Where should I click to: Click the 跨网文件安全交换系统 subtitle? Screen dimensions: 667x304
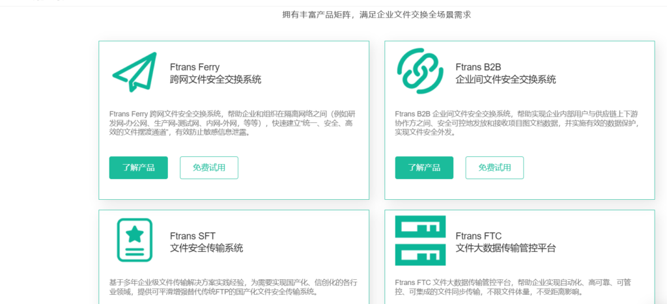click(215, 79)
